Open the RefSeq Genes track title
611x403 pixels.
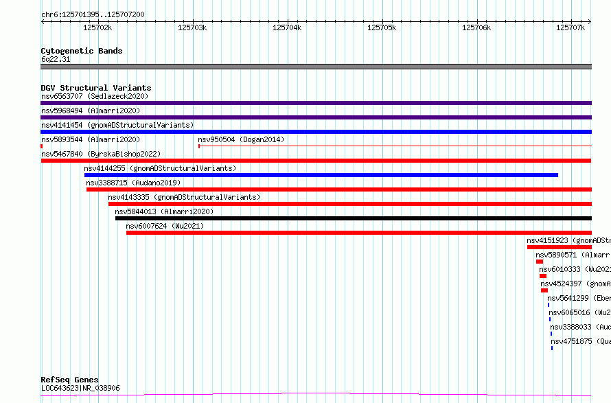(x=70, y=380)
